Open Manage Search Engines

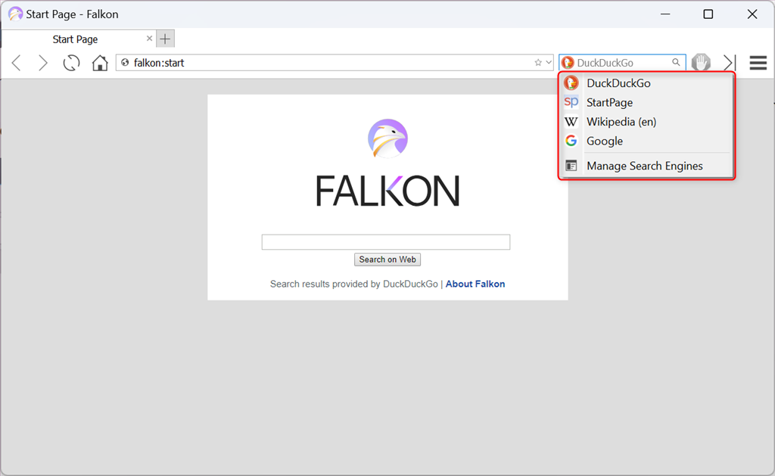647,166
